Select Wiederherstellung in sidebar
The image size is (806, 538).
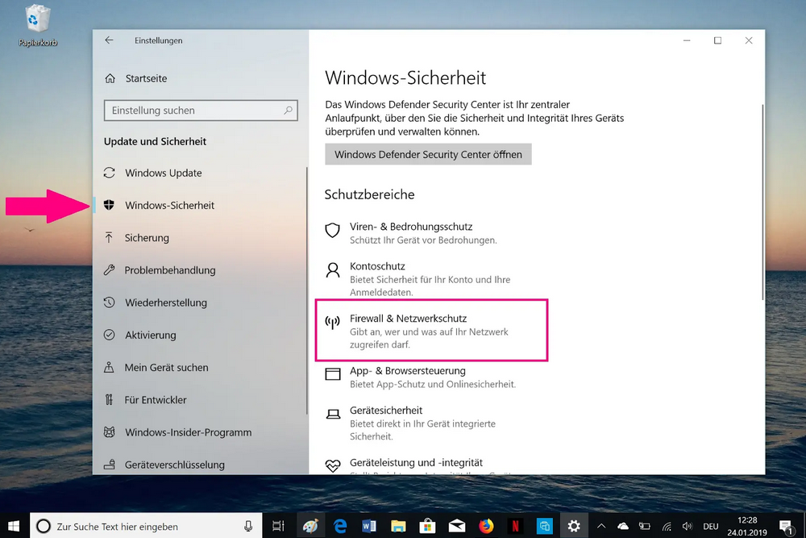[165, 302]
